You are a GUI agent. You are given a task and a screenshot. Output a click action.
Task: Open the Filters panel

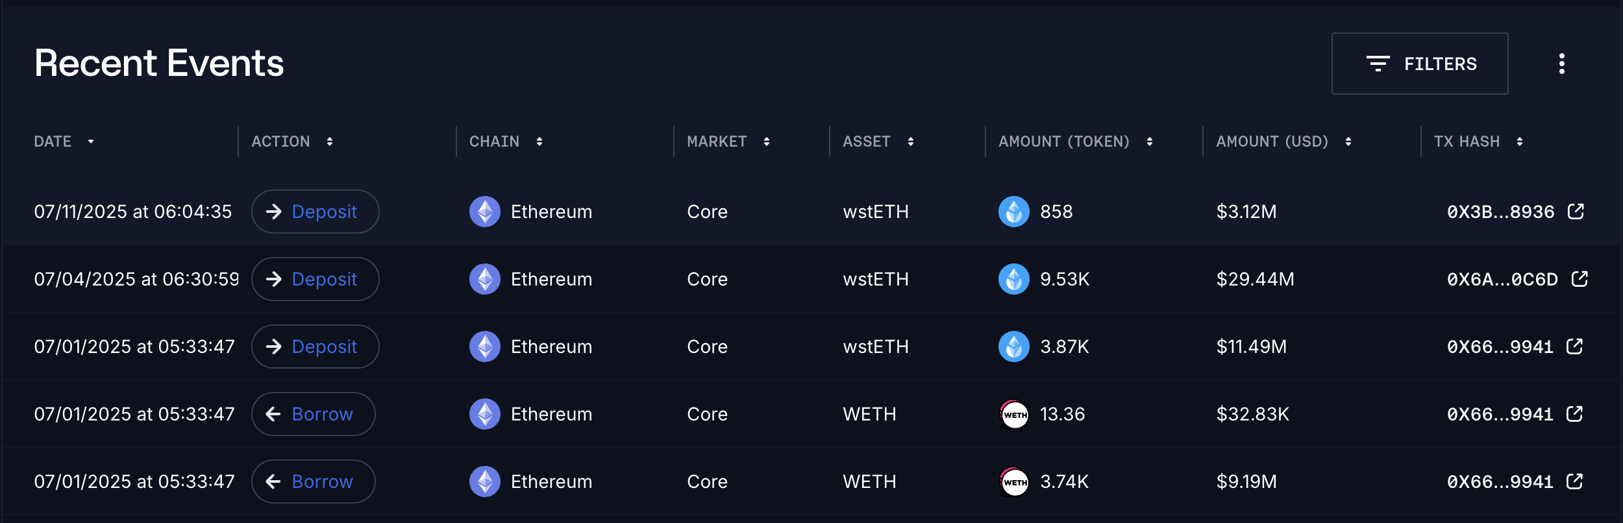click(x=1419, y=64)
